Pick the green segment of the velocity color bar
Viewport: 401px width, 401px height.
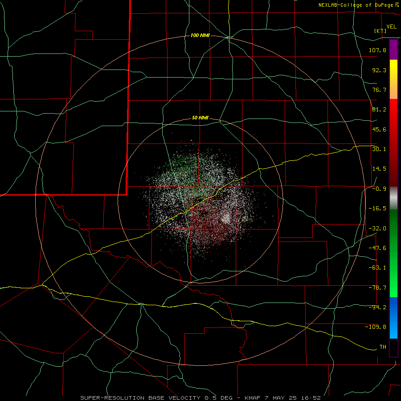click(393, 253)
